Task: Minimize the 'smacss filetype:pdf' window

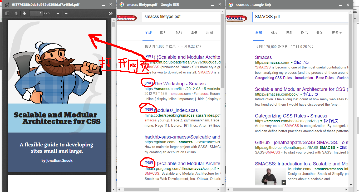Action: coord(212,5)
